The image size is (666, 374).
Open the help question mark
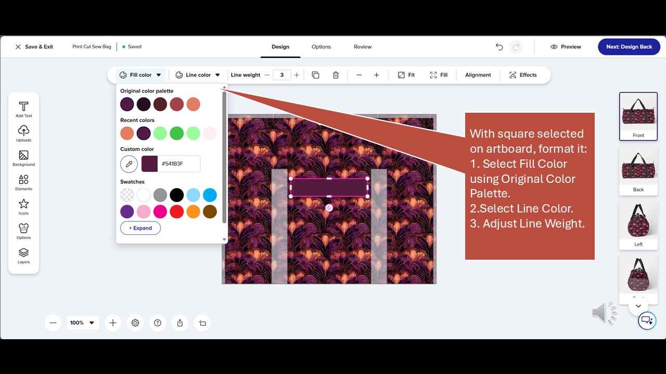point(158,323)
